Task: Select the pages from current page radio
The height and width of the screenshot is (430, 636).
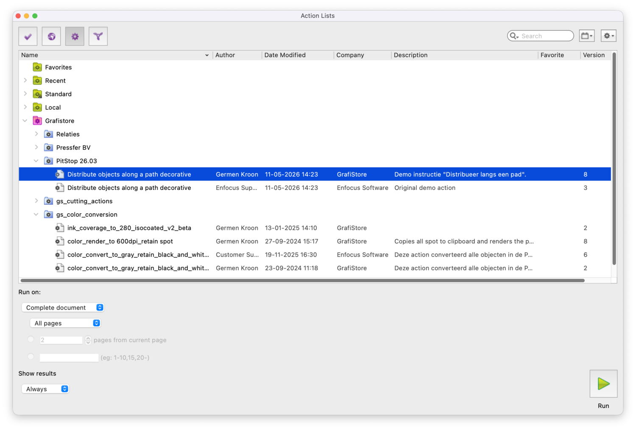Action: (31, 339)
